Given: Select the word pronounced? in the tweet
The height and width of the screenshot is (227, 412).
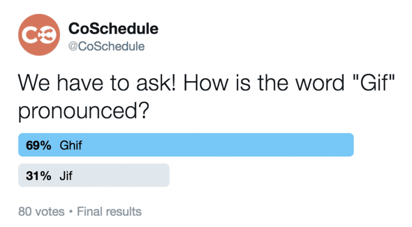Looking at the screenshot, I should click(x=83, y=111).
